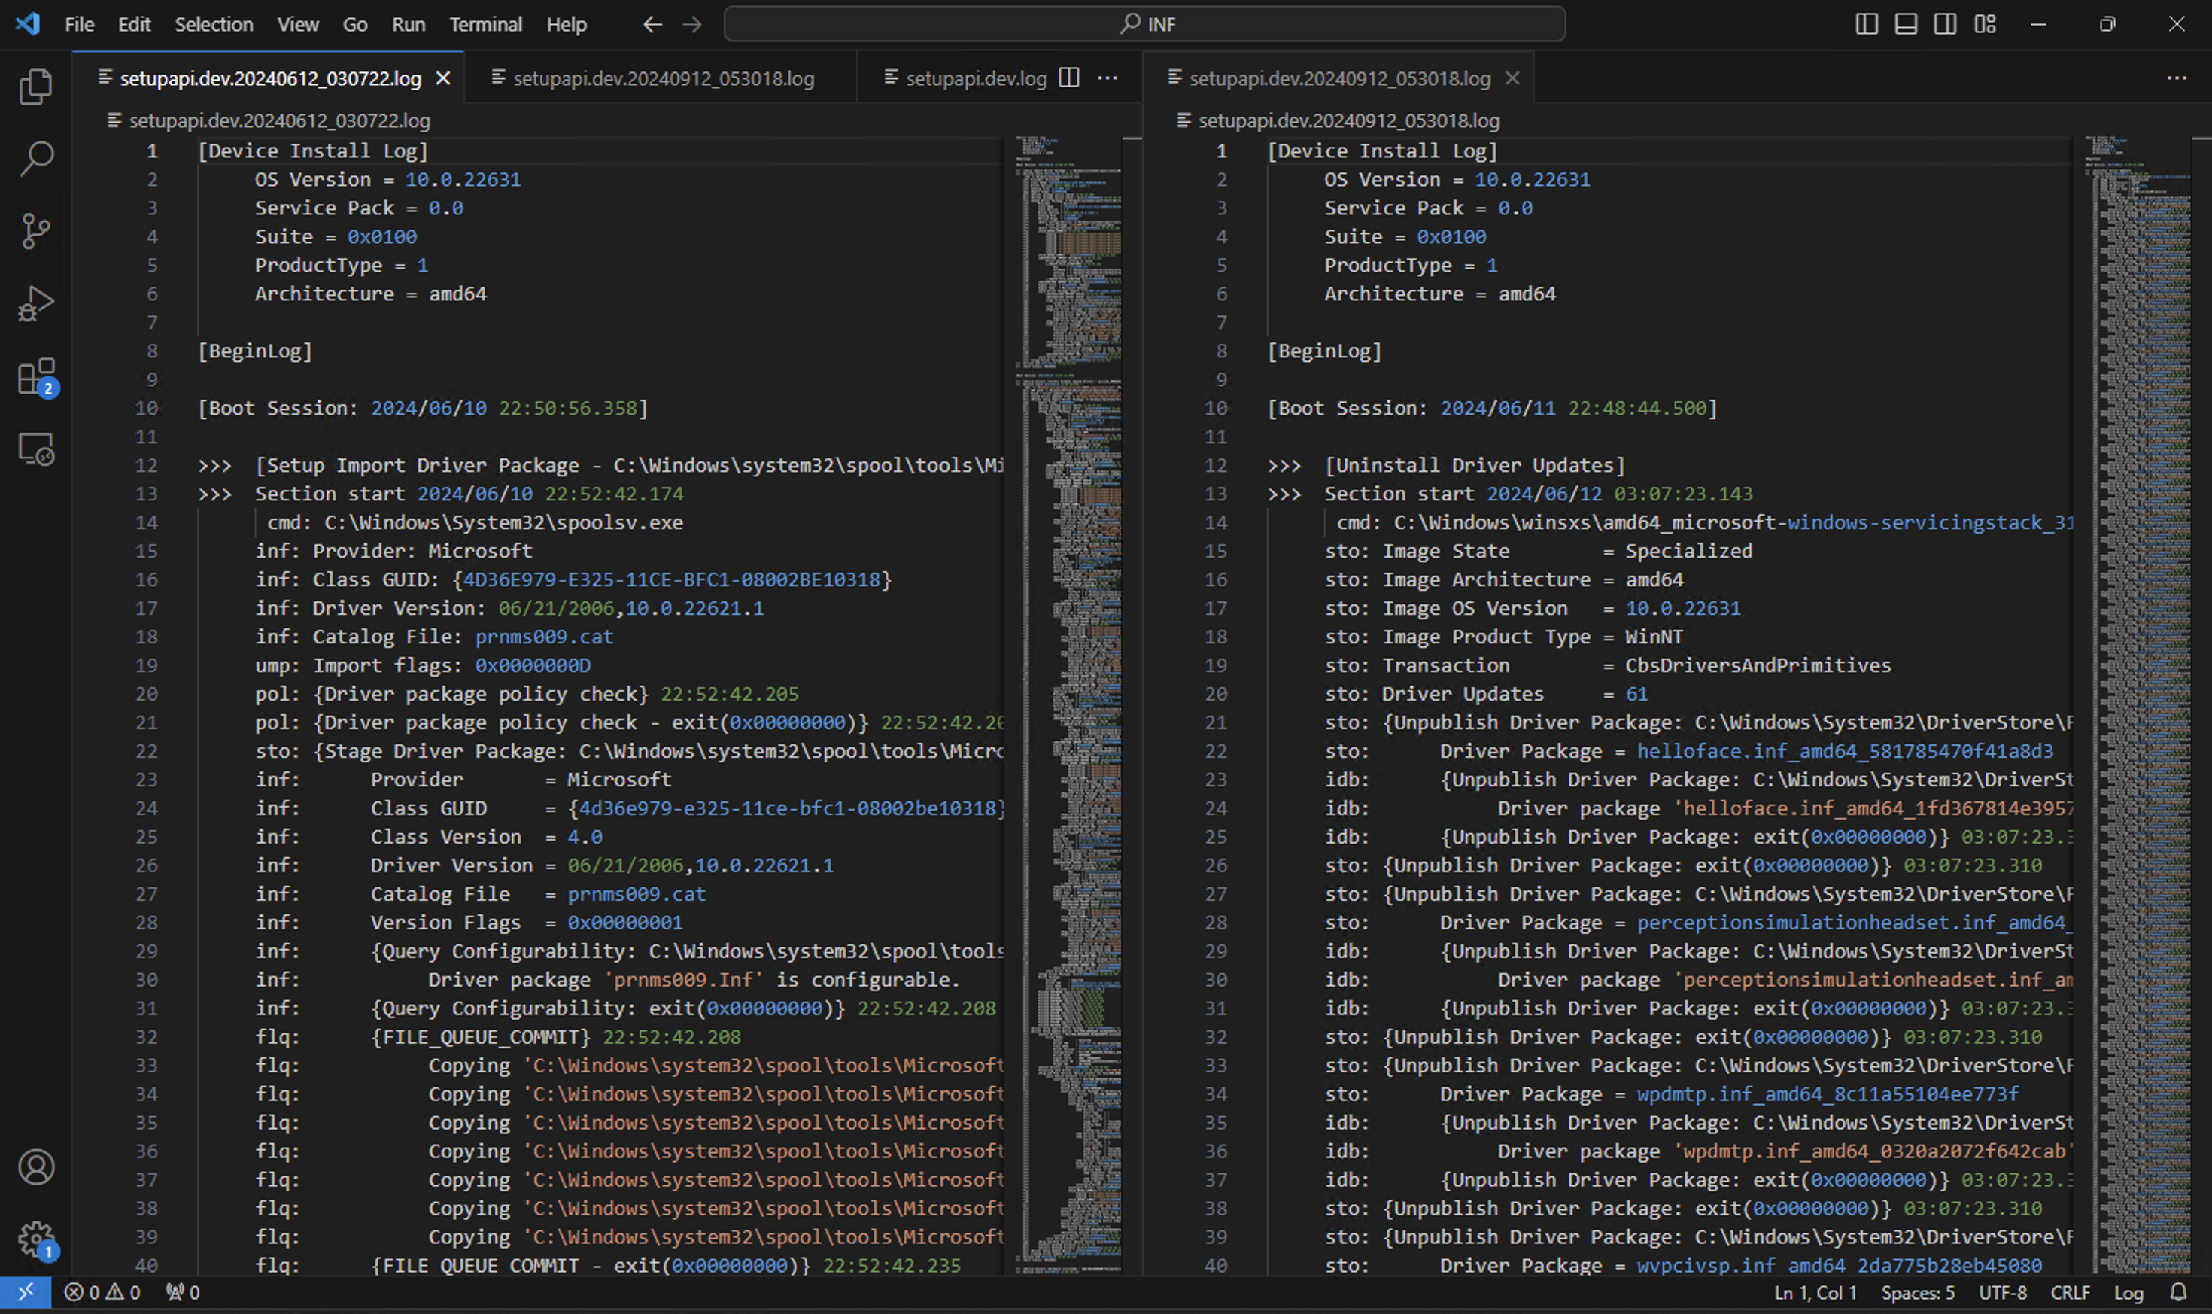The image size is (2212, 1314).
Task: Open the Search view in activity bar
Action: [x=35, y=160]
